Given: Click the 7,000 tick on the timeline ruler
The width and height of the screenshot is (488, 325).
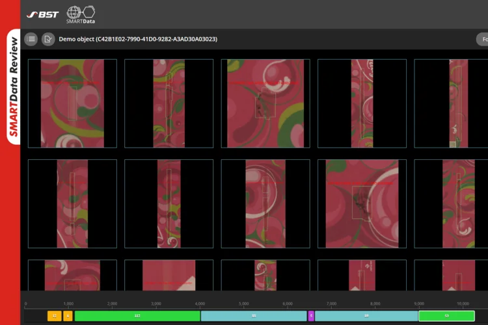Looking at the screenshot, I should (x=331, y=304).
